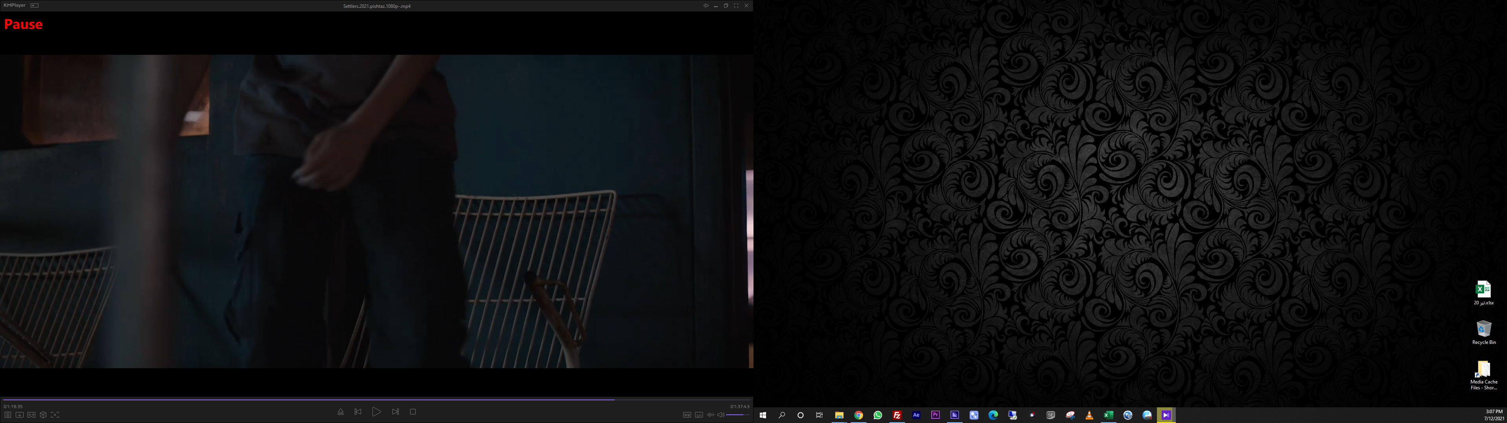1507x423 pixels.
Task: Skip to the previous track
Action: (x=358, y=412)
